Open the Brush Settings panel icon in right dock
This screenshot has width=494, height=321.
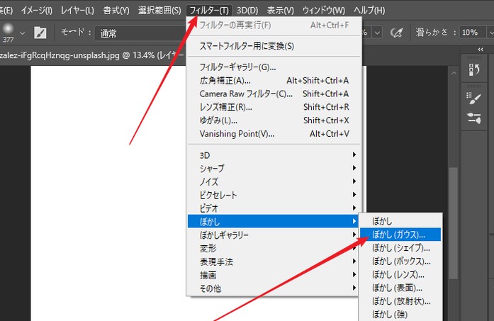(474, 98)
